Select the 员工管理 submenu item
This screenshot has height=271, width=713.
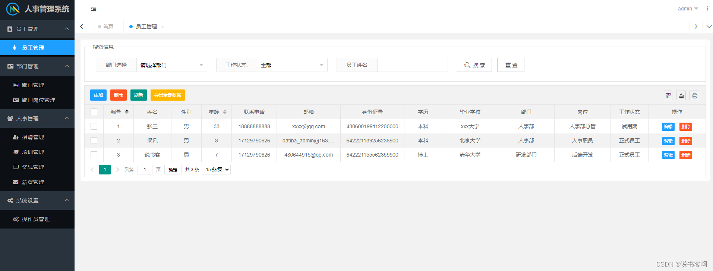pos(37,48)
